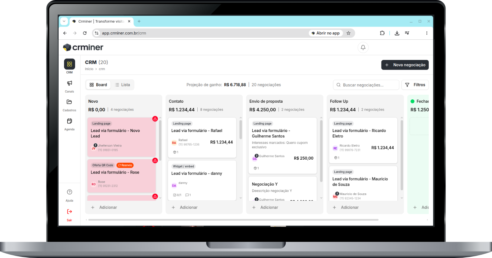Click the board horizontal scrollbar

(233, 220)
